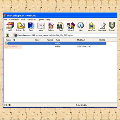Click the disk and key status bar icon
This screenshot has width=120, height=120.
pos(7,105)
